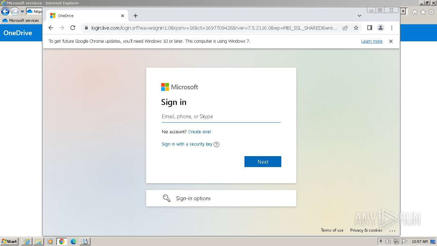
Task: Select the Microsoft services tab in Internet Explorer
Action: coord(21,20)
